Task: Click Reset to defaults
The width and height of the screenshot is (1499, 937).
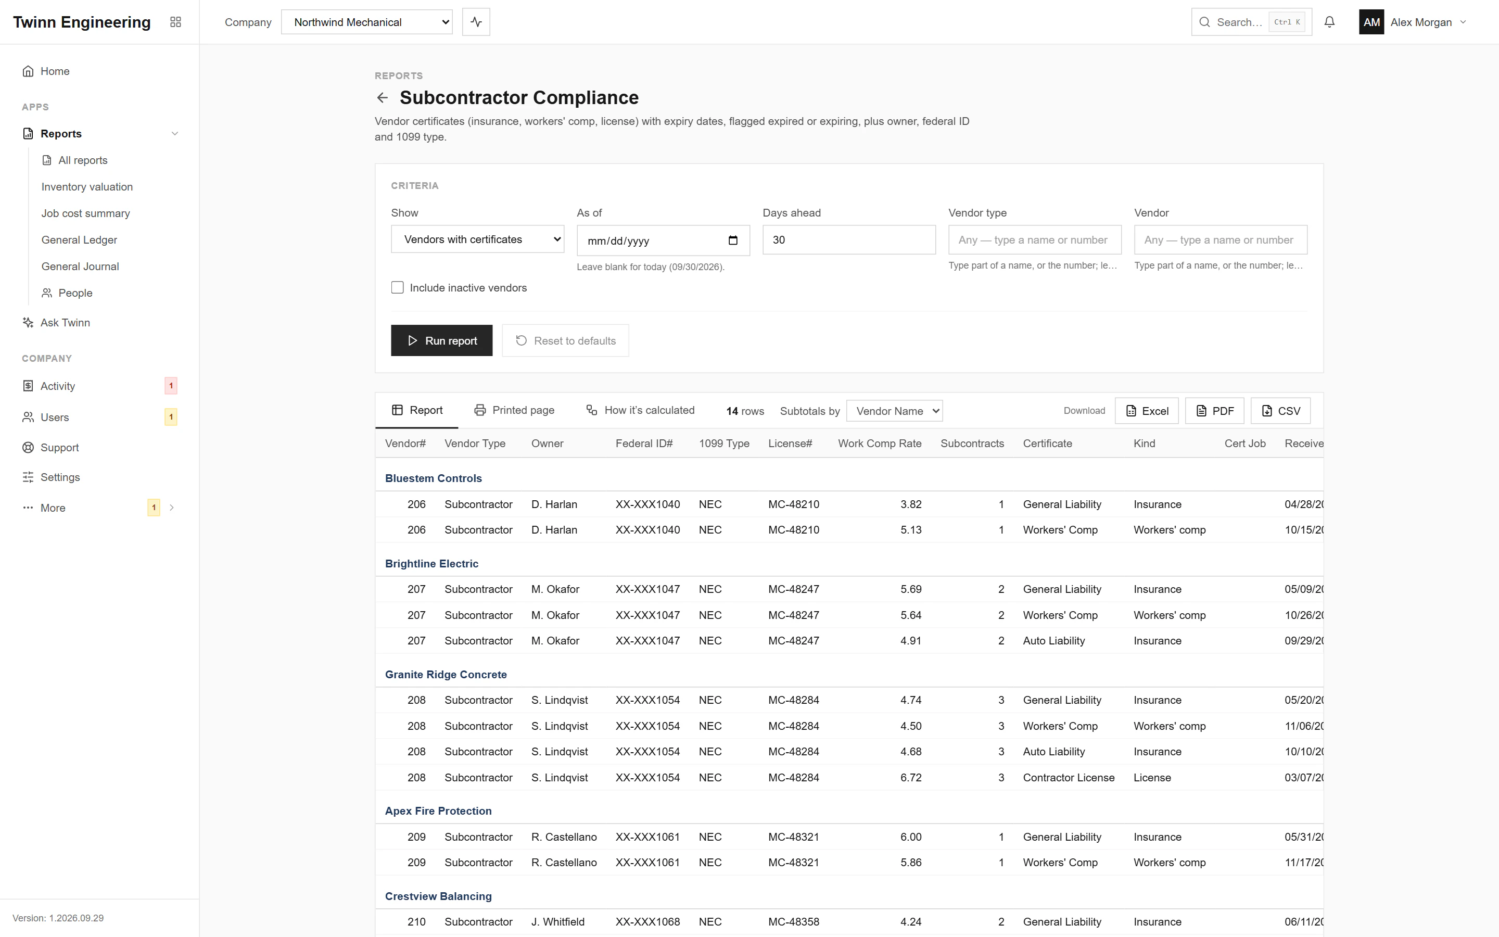Action: (x=565, y=340)
